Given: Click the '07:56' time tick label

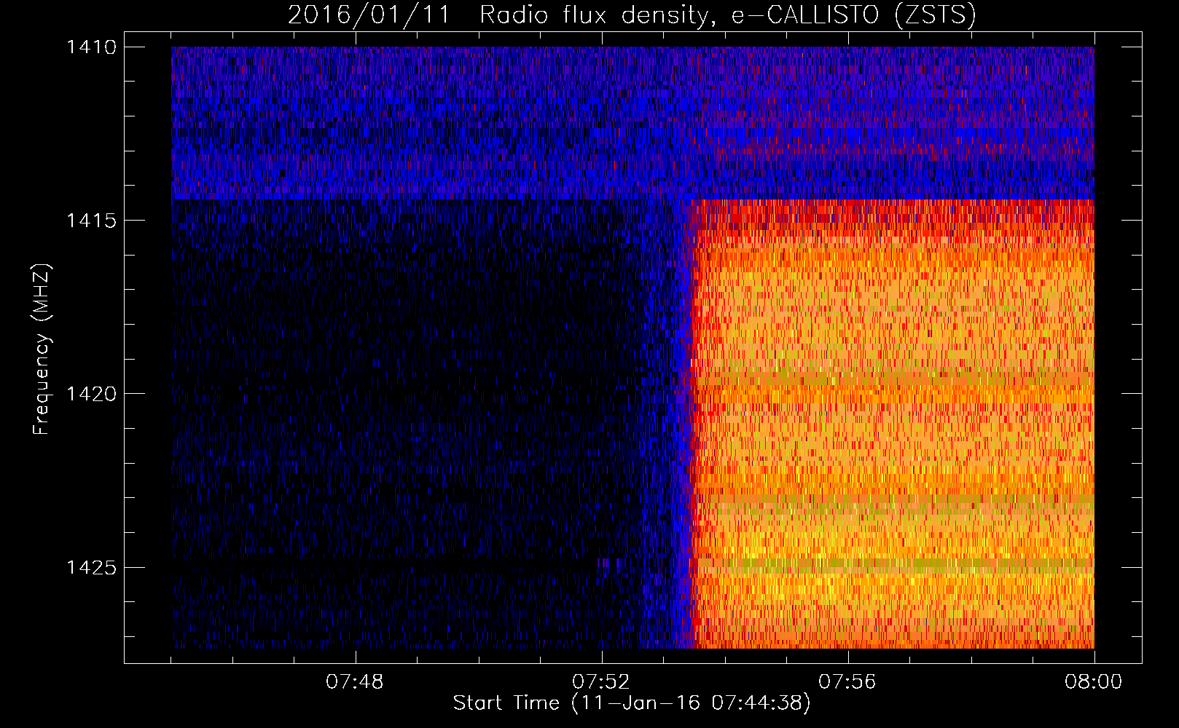Looking at the screenshot, I should click(x=847, y=682).
